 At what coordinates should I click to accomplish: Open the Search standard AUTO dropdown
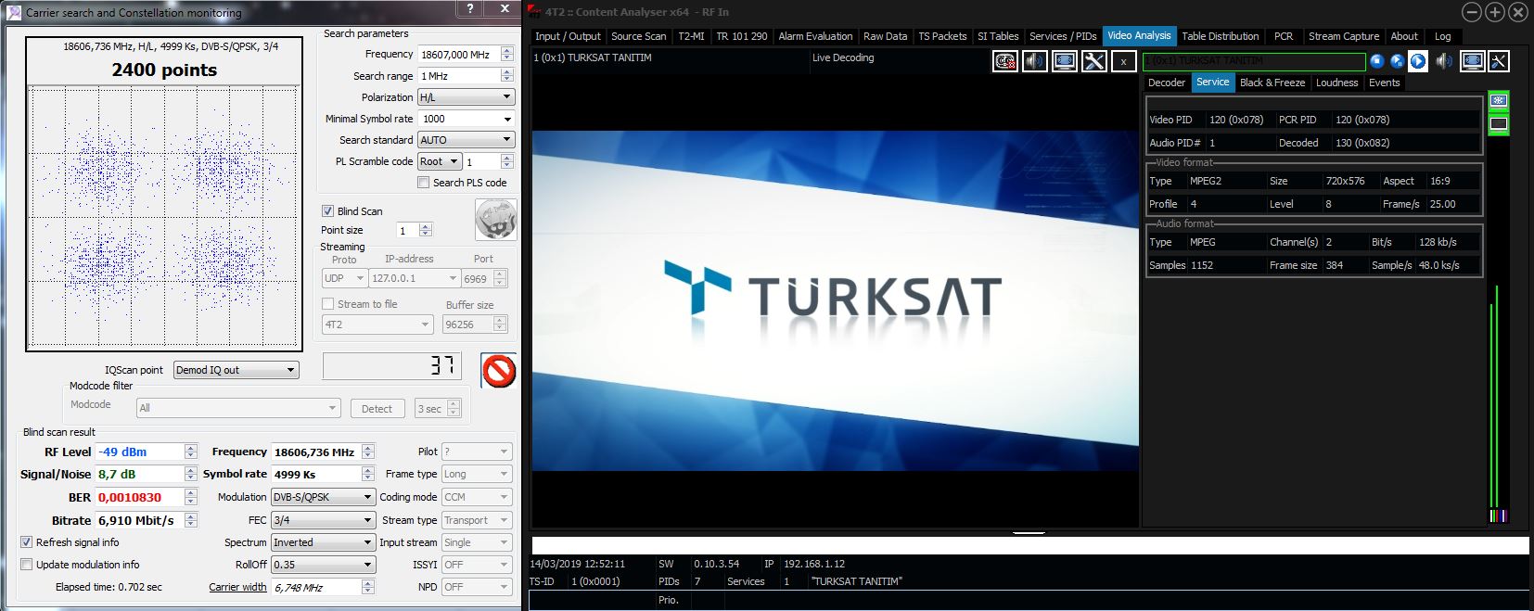pyautogui.click(x=466, y=140)
